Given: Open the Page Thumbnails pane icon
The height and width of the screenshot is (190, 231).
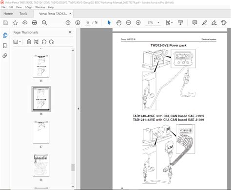Looking at the screenshot, I should [5, 35].
